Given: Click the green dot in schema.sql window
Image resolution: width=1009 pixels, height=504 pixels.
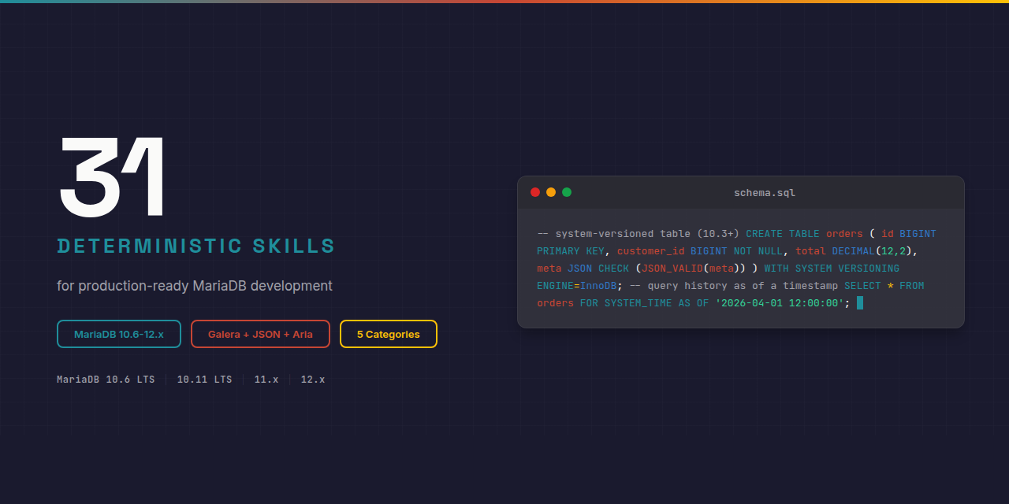Looking at the screenshot, I should tap(567, 192).
